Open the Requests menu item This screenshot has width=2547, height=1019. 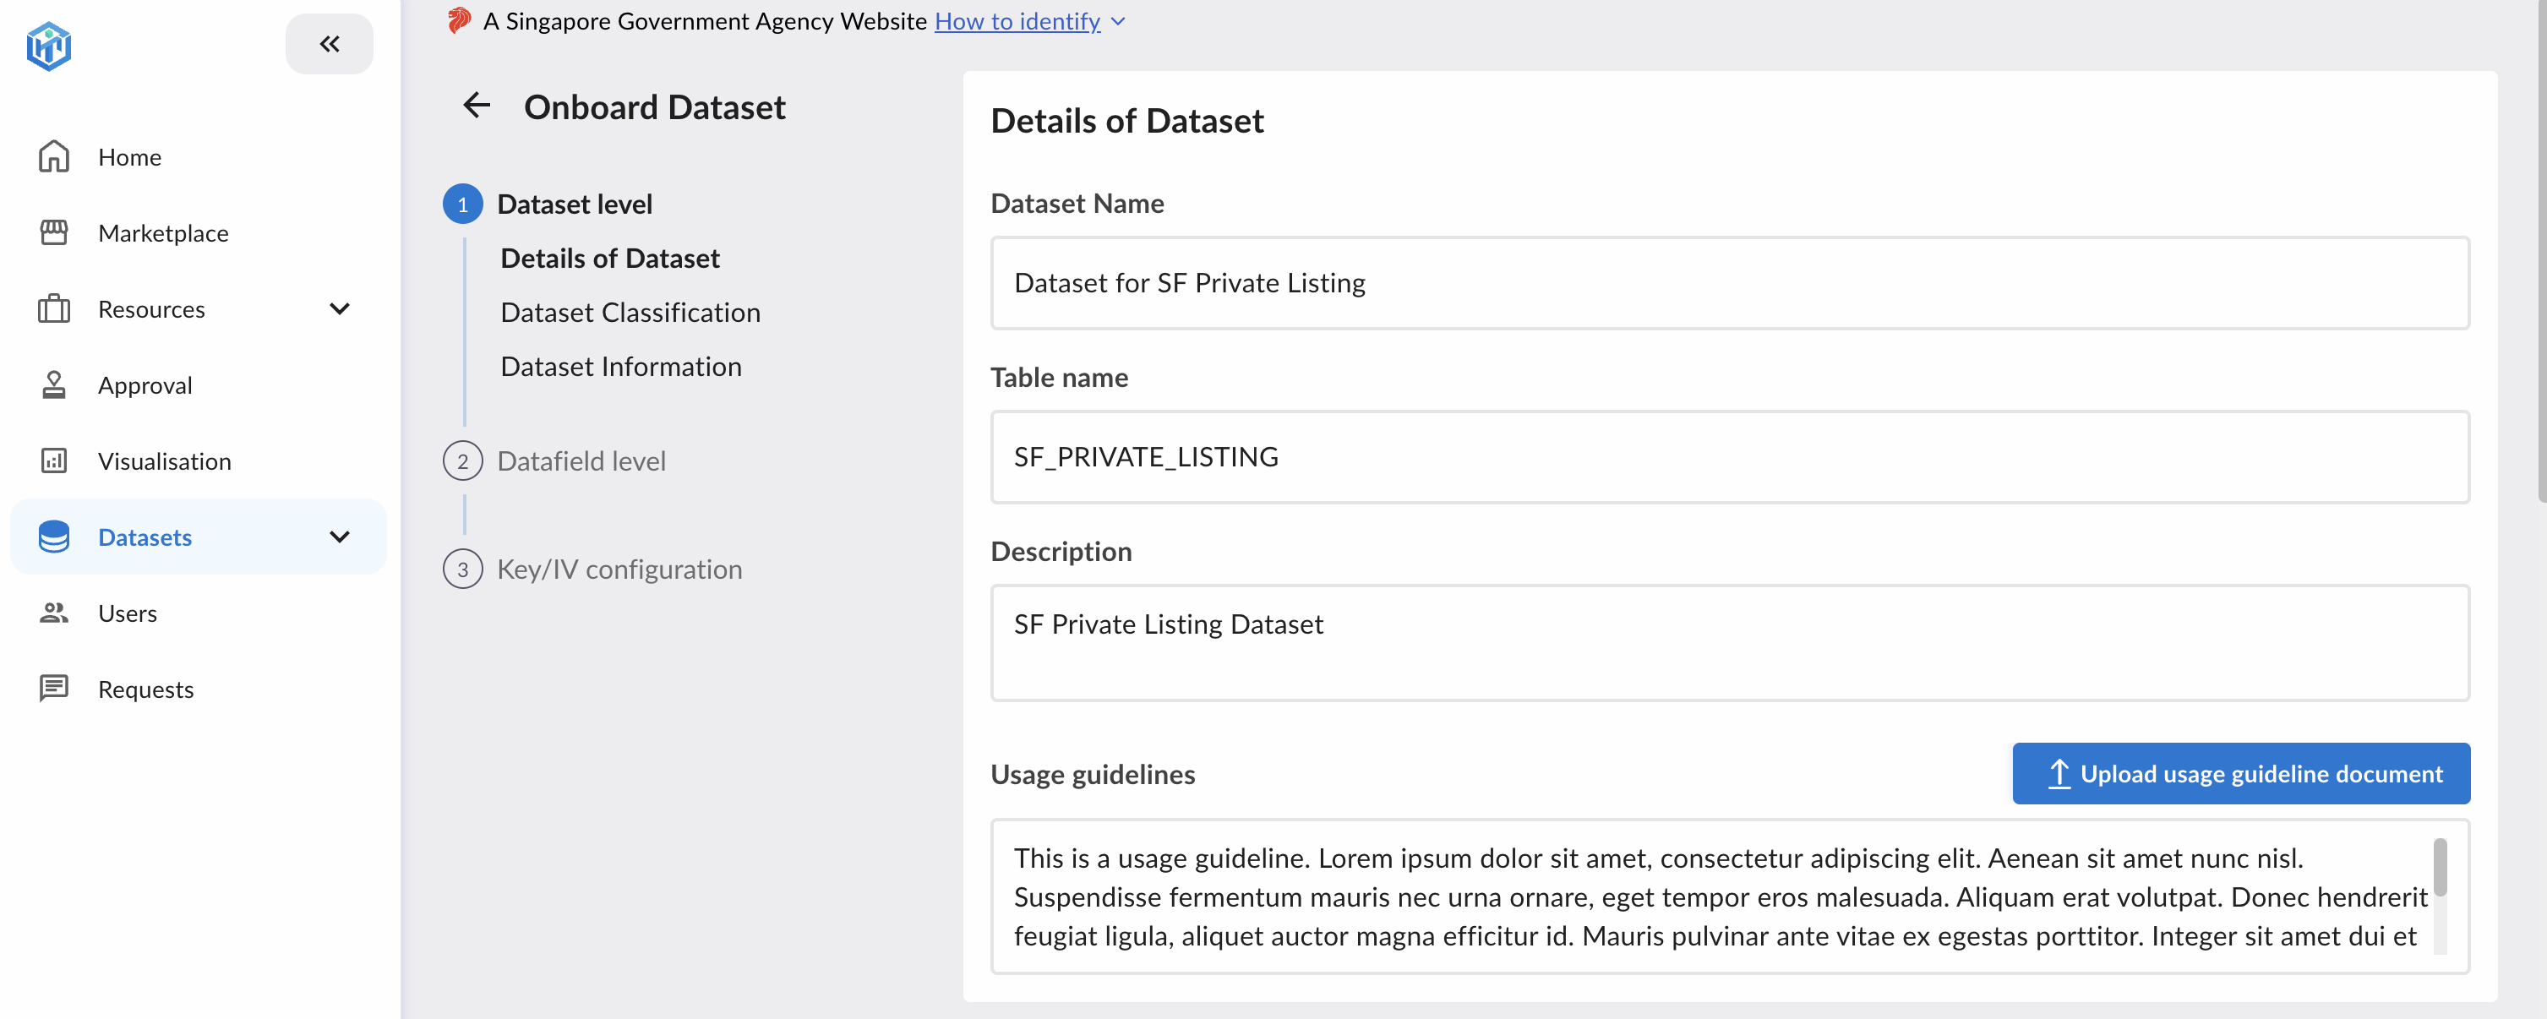[x=198, y=689]
